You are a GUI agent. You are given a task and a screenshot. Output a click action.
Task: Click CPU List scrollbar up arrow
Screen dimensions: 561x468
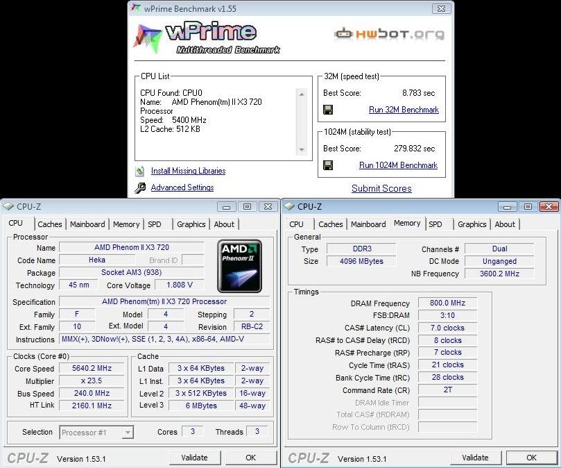(x=302, y=94)
